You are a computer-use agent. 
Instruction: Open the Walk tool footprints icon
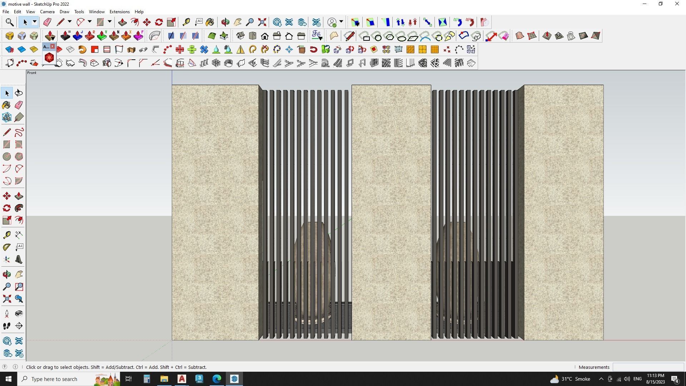[x=7, y=326]
